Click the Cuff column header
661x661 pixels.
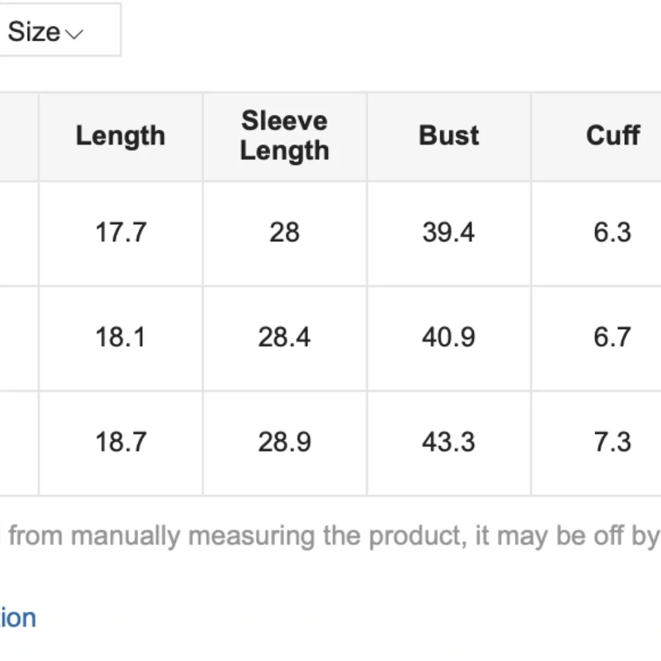(612, 136)
